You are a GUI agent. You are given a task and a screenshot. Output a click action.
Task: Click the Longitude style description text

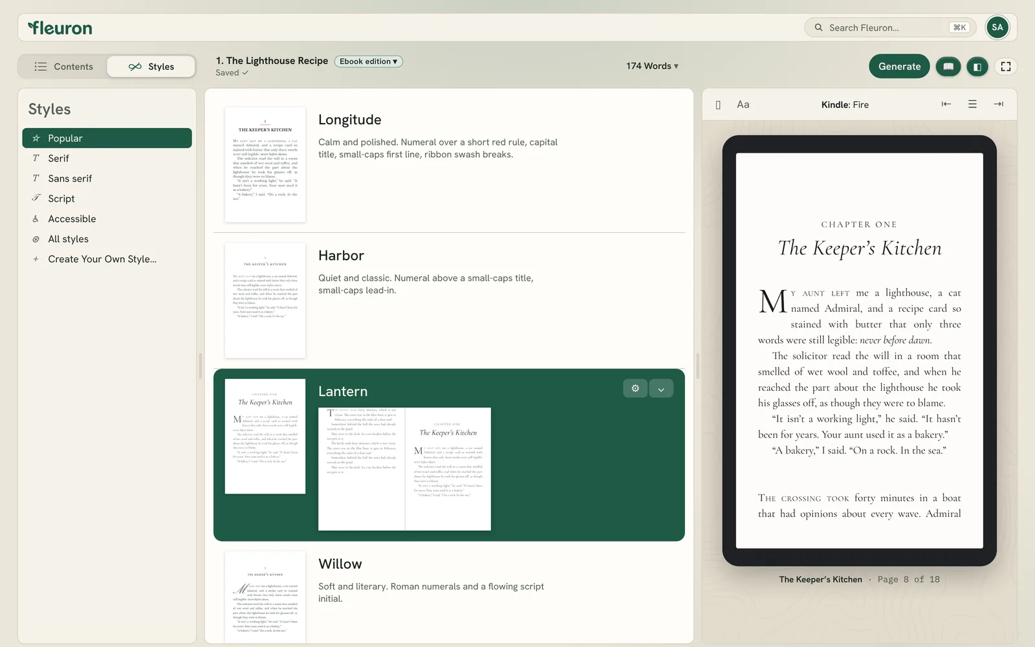coord(438,148)
